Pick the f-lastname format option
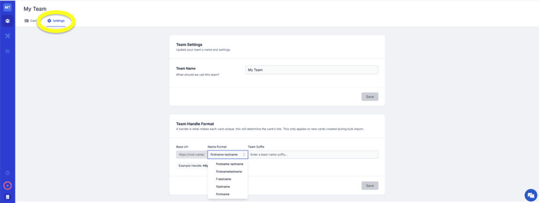 click(x=224, y=179)
